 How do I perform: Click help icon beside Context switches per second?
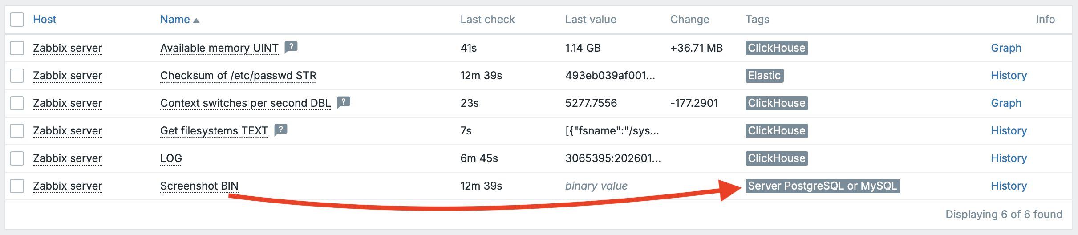click(x=343, y=102)
